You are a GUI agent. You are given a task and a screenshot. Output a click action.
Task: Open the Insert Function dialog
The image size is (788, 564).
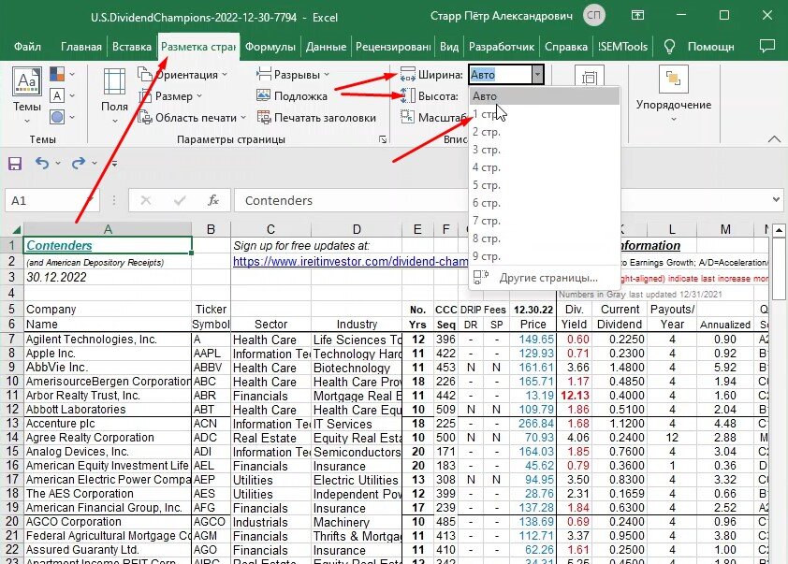click(213, 200)
